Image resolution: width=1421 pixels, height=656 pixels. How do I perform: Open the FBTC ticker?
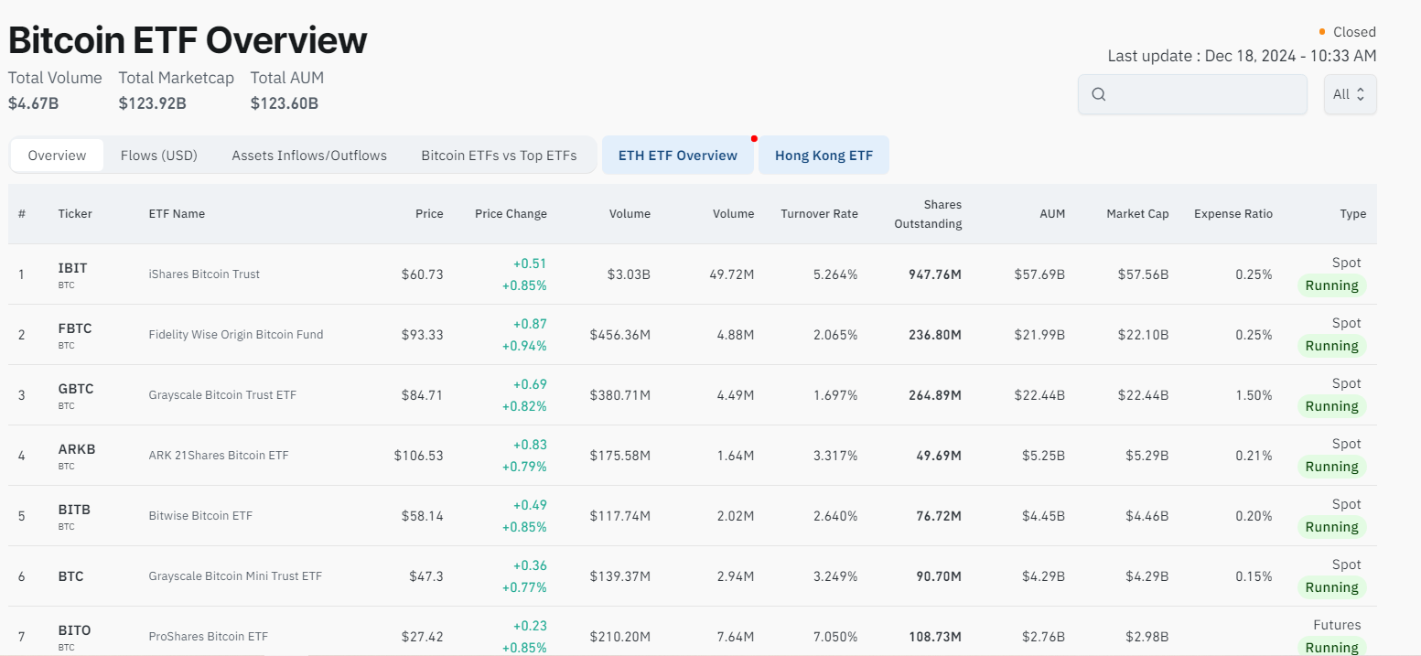pos(75,328)
